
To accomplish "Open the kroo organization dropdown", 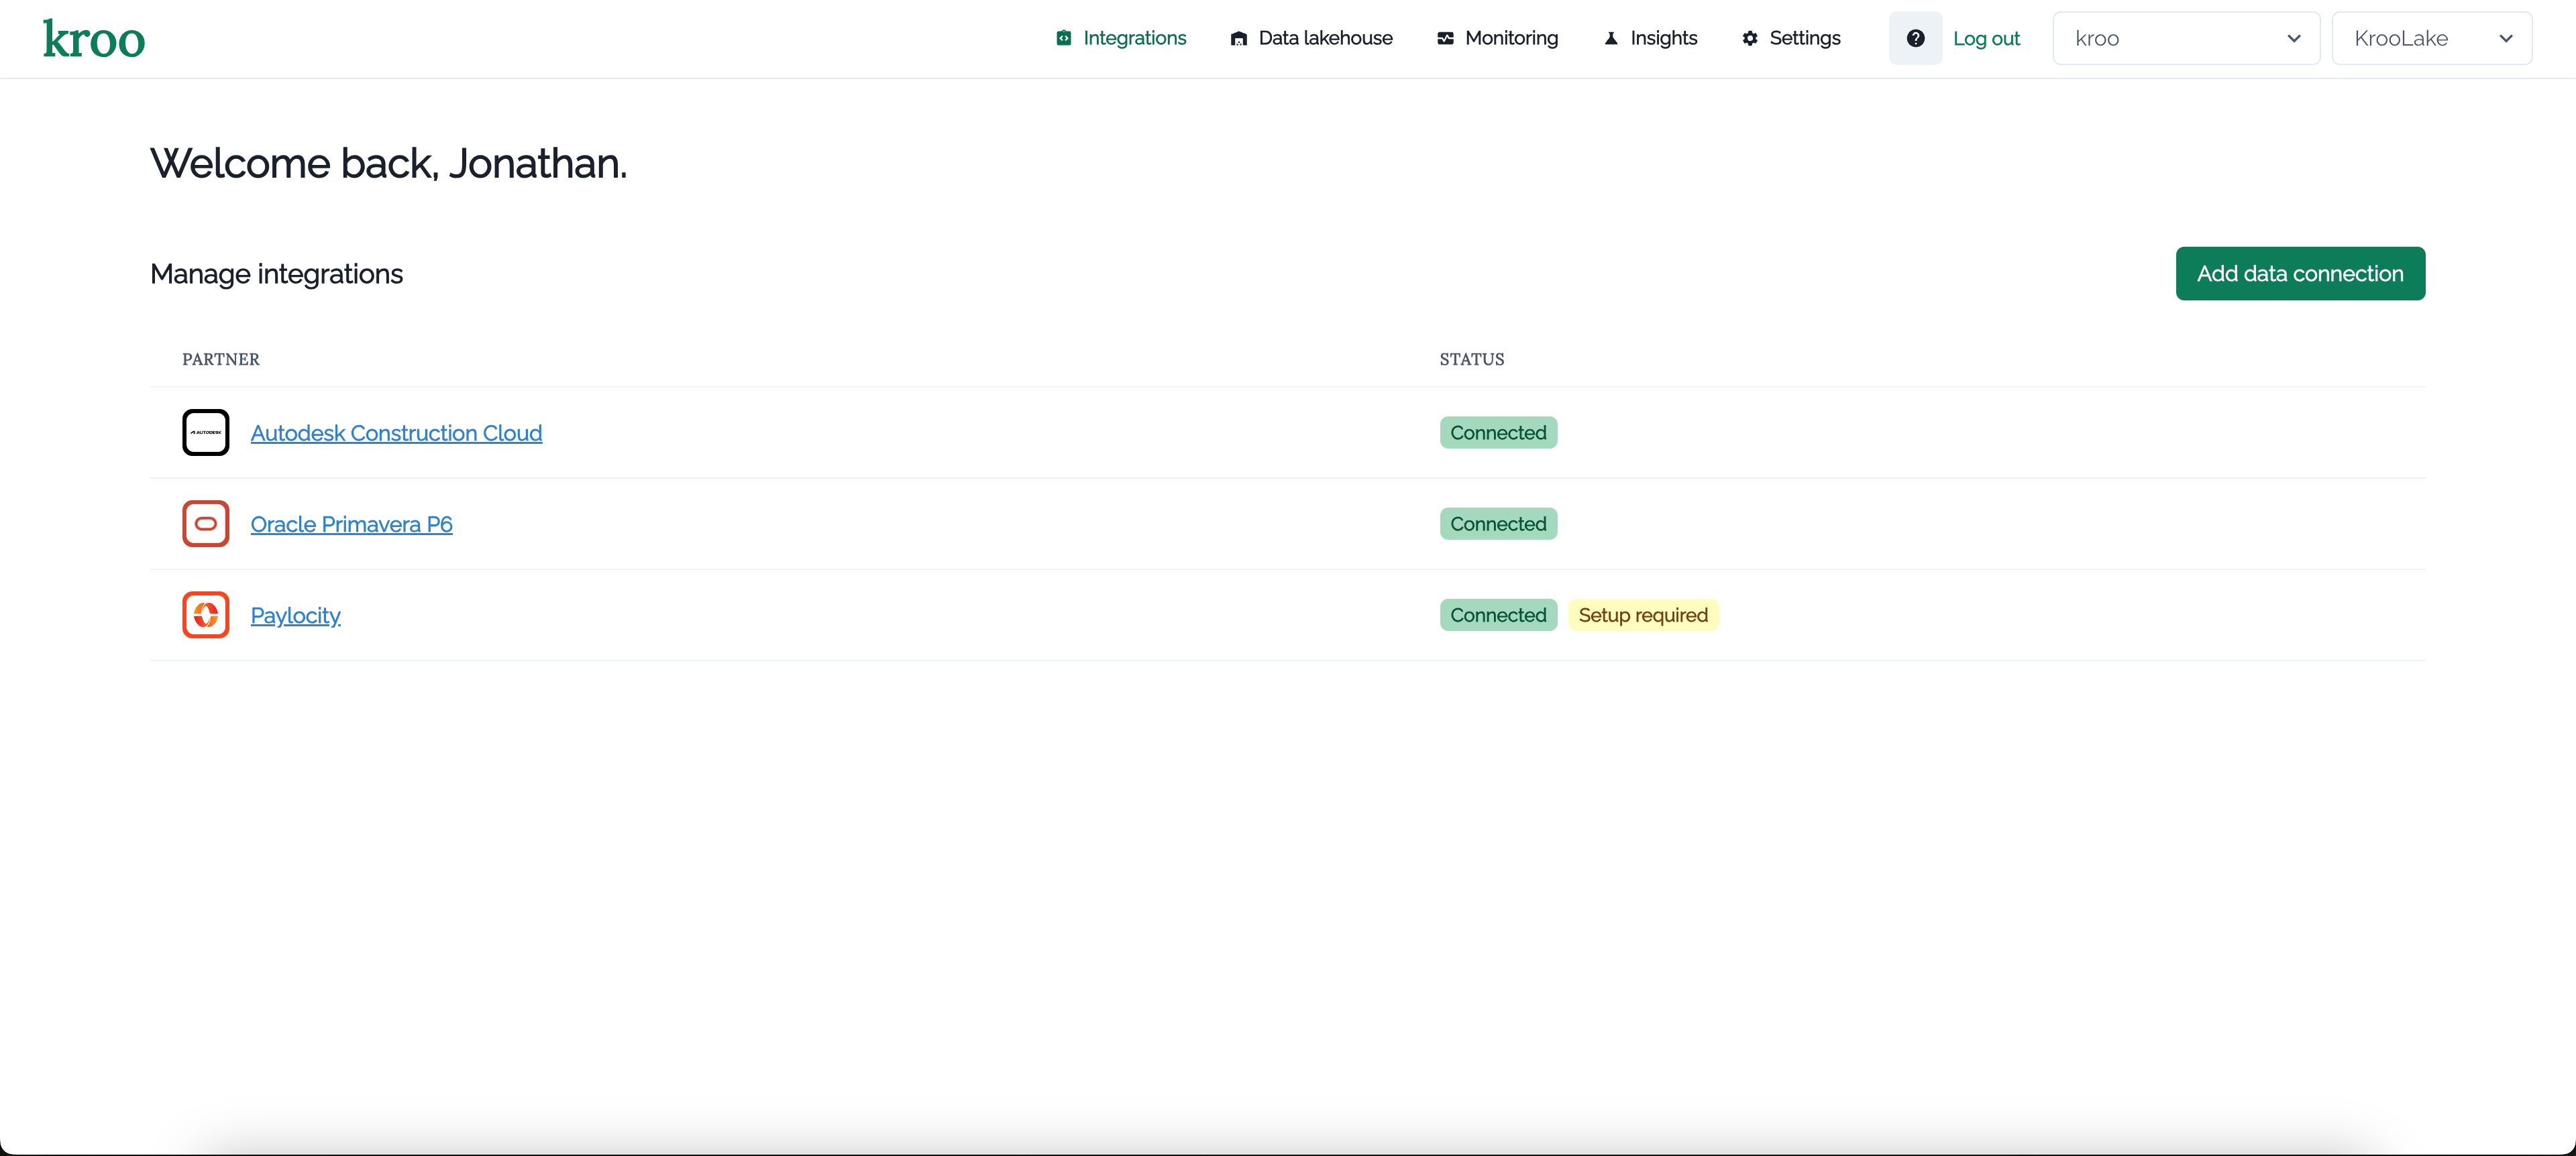I will 2186,38.
